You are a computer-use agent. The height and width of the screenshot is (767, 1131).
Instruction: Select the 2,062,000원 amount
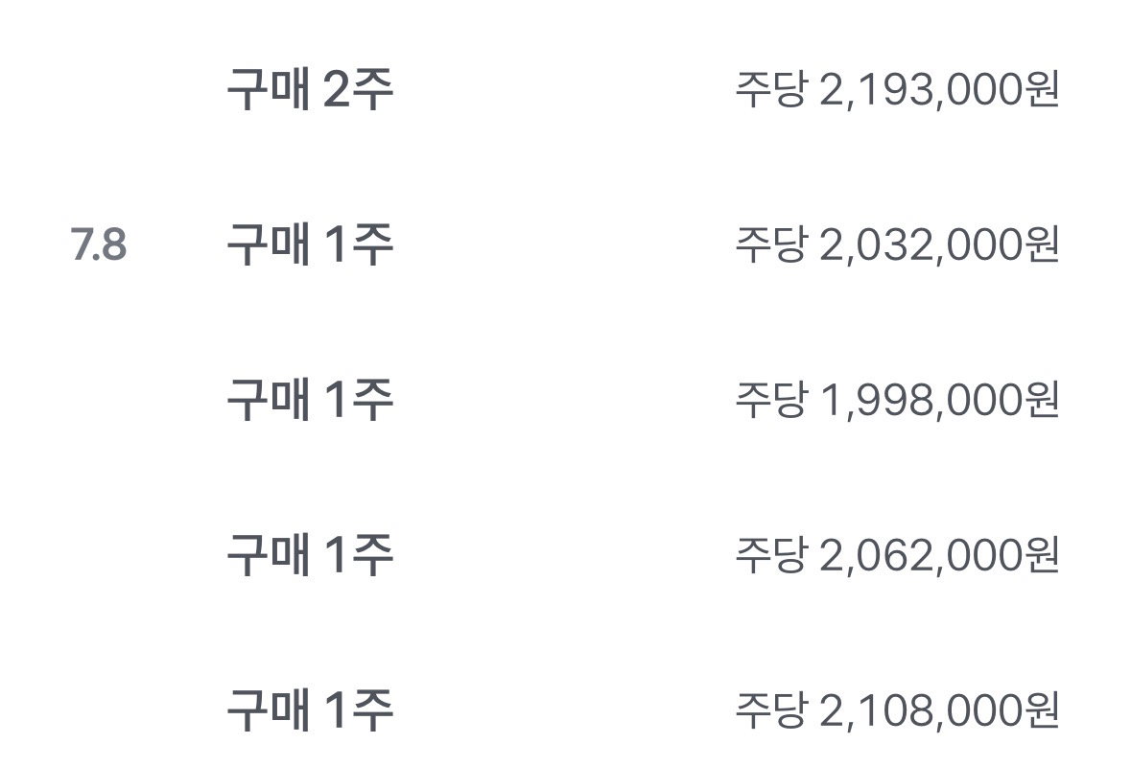pos(940,556)
